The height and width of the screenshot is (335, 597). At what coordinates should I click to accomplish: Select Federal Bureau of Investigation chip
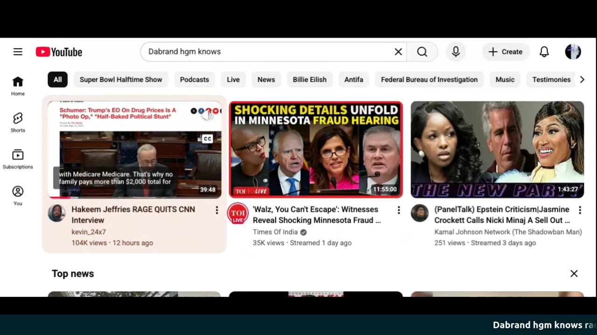429,80
